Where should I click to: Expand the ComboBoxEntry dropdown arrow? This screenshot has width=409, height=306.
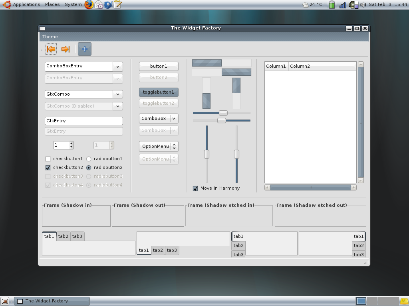click(118, 67)
